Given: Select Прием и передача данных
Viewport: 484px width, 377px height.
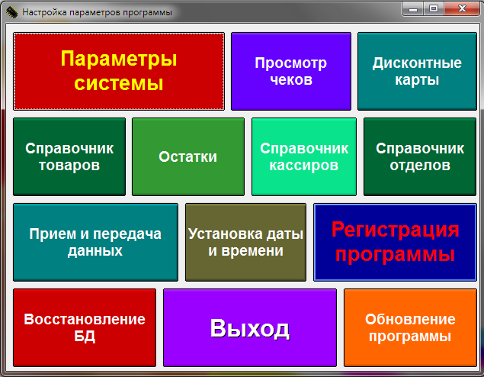Looking at the screenshot, I should point(96,242).
